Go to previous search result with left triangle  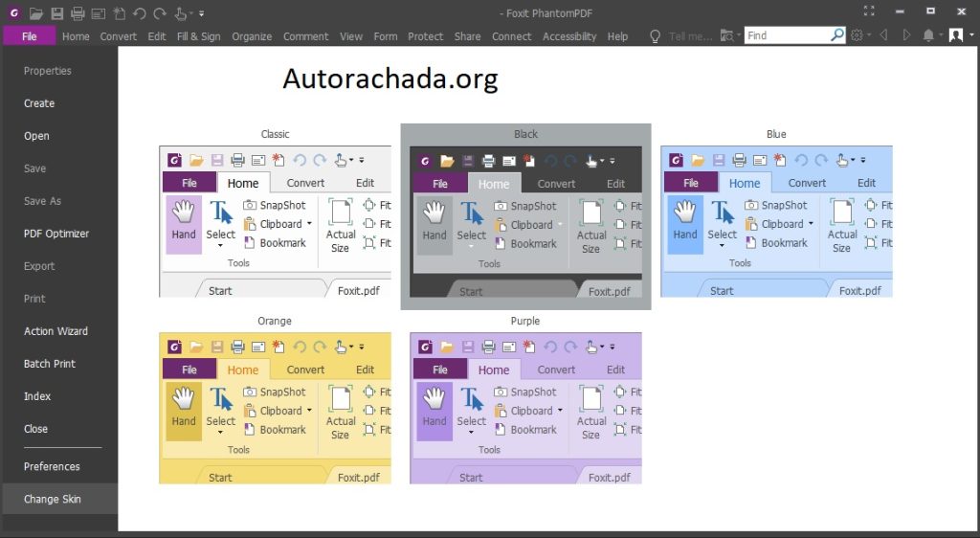coord(883,35)
